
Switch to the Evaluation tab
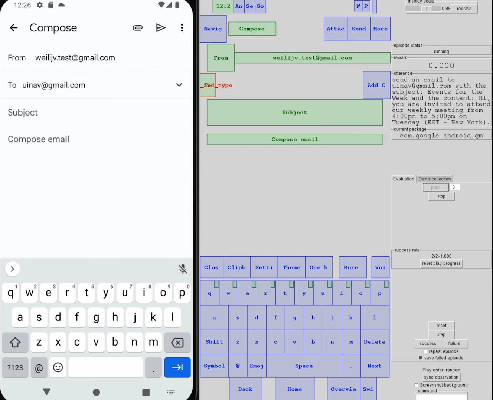[404, 179]
